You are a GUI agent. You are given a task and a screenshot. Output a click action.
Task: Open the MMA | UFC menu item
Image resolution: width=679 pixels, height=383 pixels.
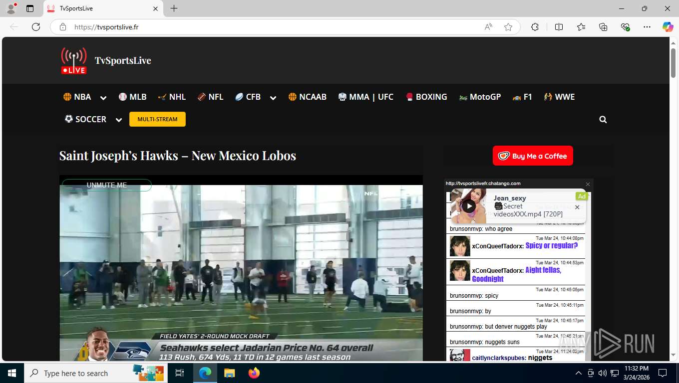[366, 97]
